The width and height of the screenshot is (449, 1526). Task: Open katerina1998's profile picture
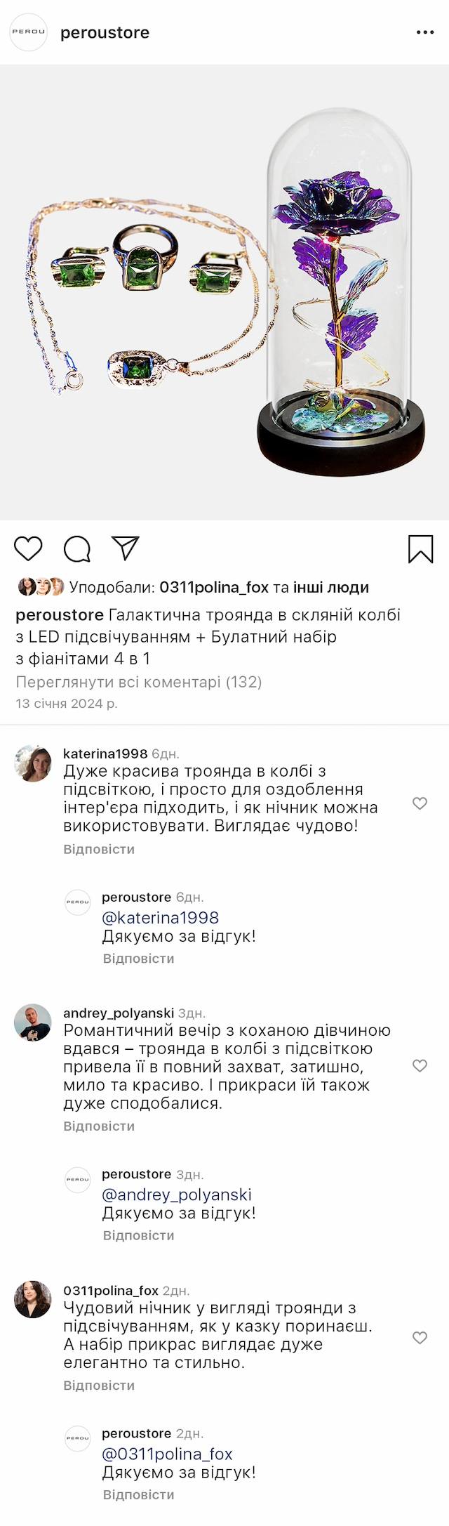[33, 763]
